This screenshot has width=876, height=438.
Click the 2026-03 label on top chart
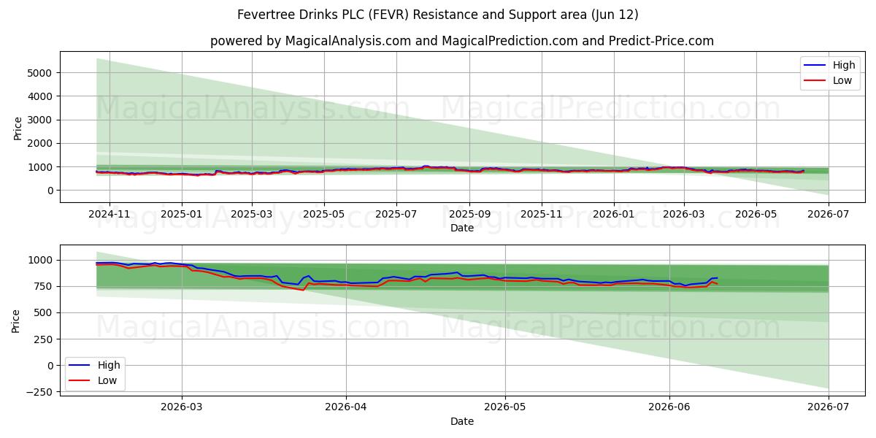(x=684, y=213)
